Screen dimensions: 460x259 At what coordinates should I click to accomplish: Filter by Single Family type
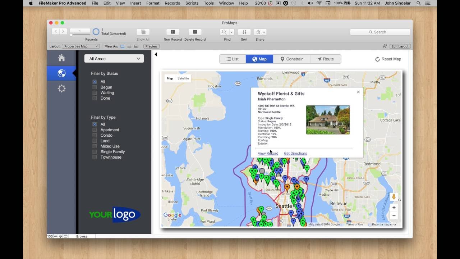(x=95, y=152)
